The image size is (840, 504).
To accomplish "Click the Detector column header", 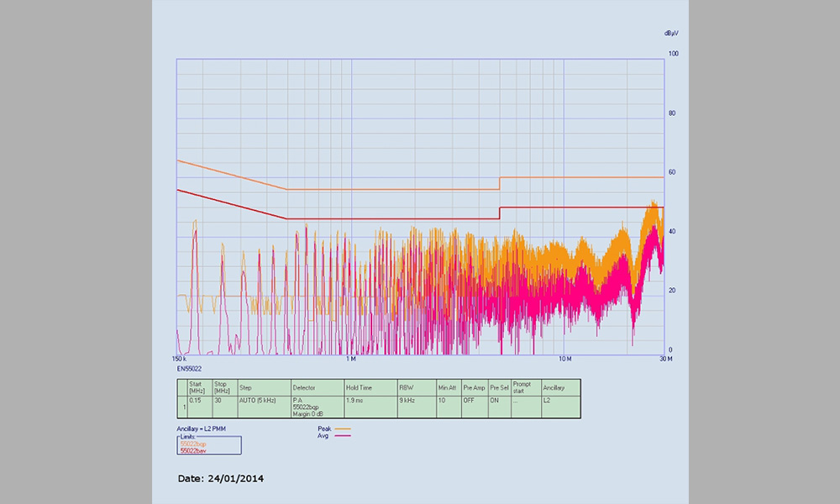I will click(x=304, y=388).
